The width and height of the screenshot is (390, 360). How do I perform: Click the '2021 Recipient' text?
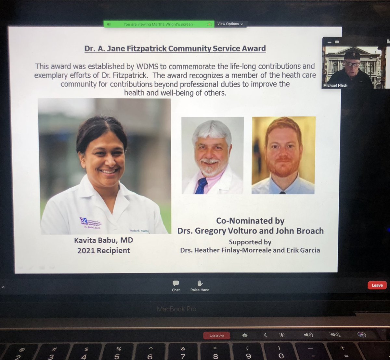point(104,250)
